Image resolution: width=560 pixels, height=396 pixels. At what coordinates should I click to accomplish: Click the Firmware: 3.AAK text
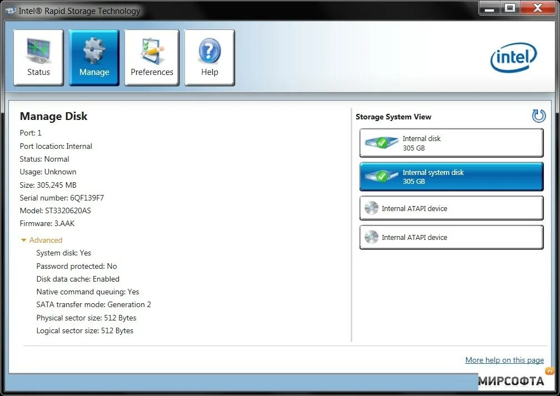47,223
